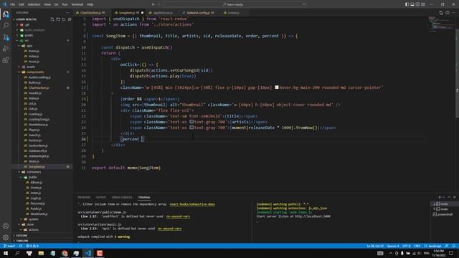The image size is (459, 258).
Task: Toggle primary sidebar layout icon
Action: (407, 4)
